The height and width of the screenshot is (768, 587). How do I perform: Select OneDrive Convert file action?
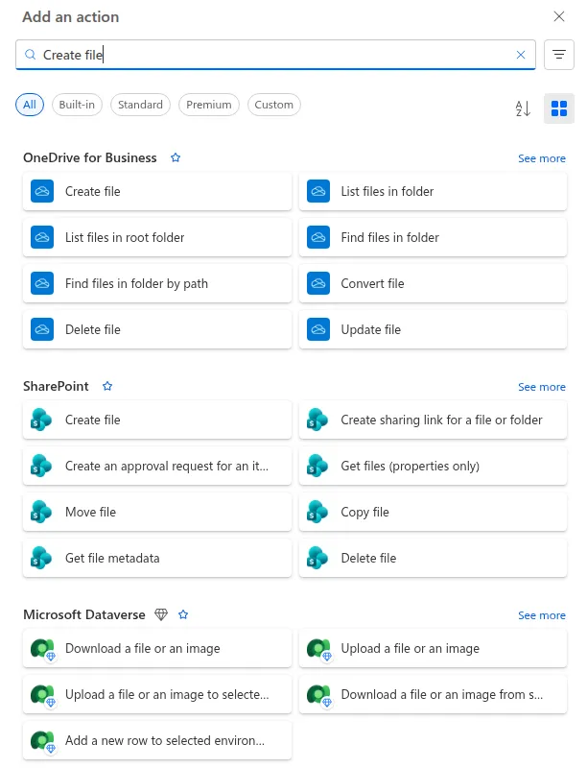coord(433,283)
